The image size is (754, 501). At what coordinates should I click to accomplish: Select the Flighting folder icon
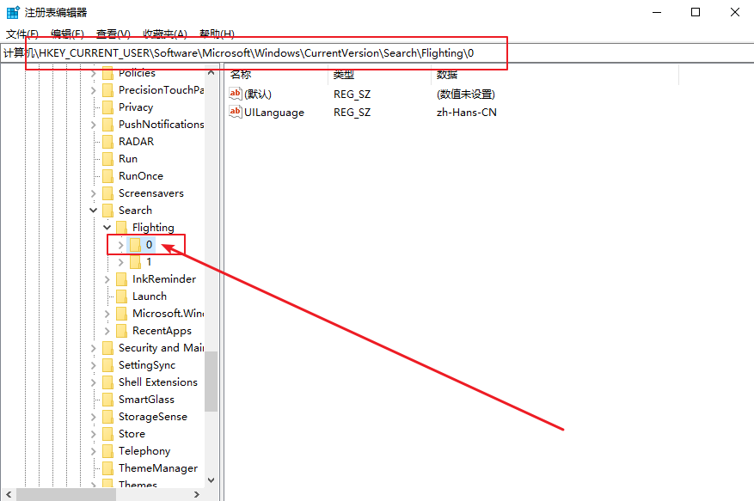coord(121,228)
